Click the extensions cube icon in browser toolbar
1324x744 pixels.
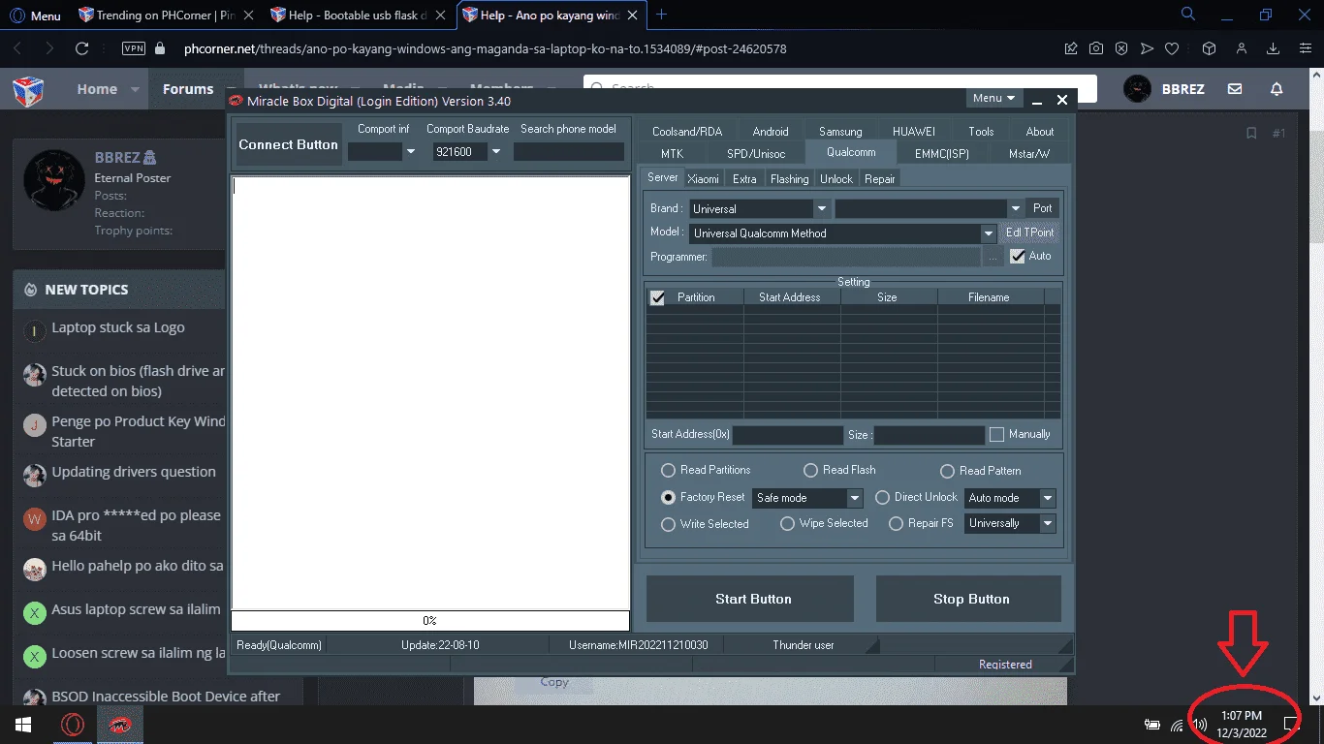(x=1209, y=48)
